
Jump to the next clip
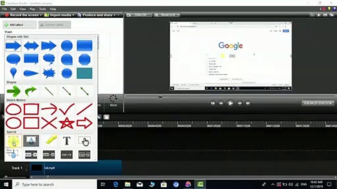click(x=248, y=103)
